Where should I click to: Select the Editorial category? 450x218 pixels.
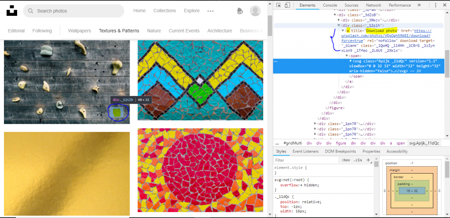click(16, 31)
